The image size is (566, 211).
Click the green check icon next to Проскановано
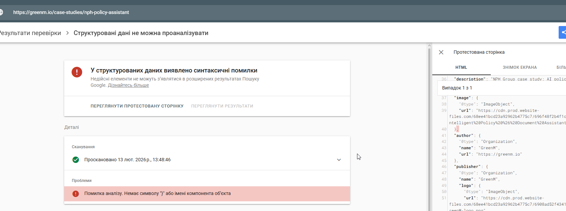pyautogui.click(x=76, y=160)
